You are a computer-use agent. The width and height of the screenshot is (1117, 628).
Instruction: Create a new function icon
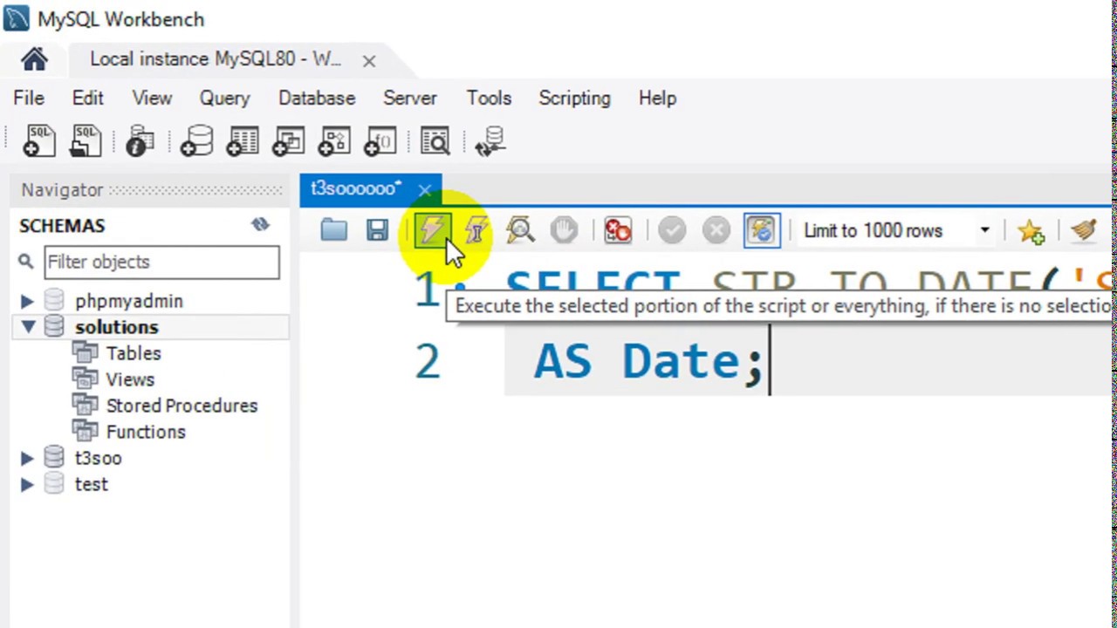[380, 141]
